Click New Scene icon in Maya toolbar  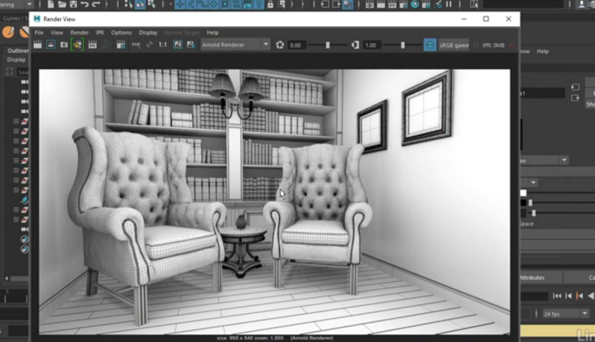pyautogui.click(x=50, y=5)
